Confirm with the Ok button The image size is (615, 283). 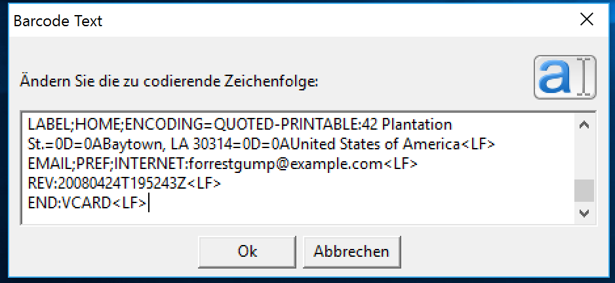(x=247, y=251)
